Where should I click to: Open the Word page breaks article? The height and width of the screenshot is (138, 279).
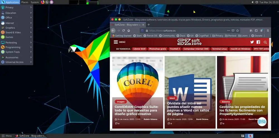point(190,92)
